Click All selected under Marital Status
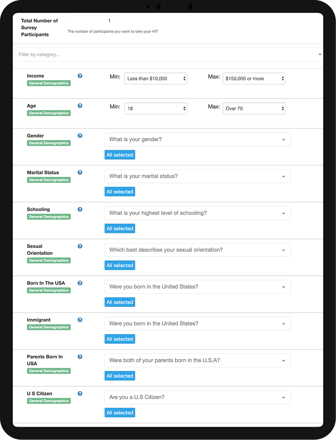 (120, 191)
